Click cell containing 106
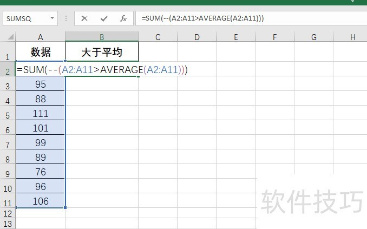The height and width of the screenshot is (229, 367). coord(40,201)
